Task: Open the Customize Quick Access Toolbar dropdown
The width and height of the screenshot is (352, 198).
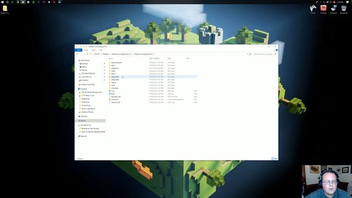Action: coord(86,46)
